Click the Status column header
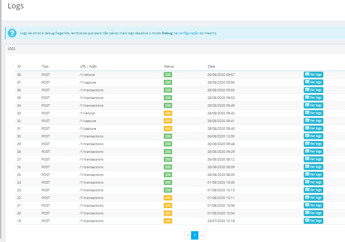The image size is (345, 242). pyautogui.click(x=169, y=66)
